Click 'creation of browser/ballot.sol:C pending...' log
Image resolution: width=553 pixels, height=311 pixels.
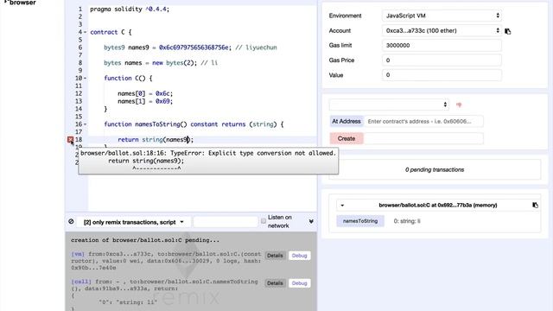pyautogui.click(x=145, y=240)
